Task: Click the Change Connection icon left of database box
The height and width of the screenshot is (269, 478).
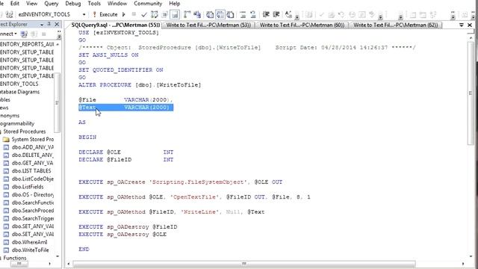Action: click(x=9, y=14)
